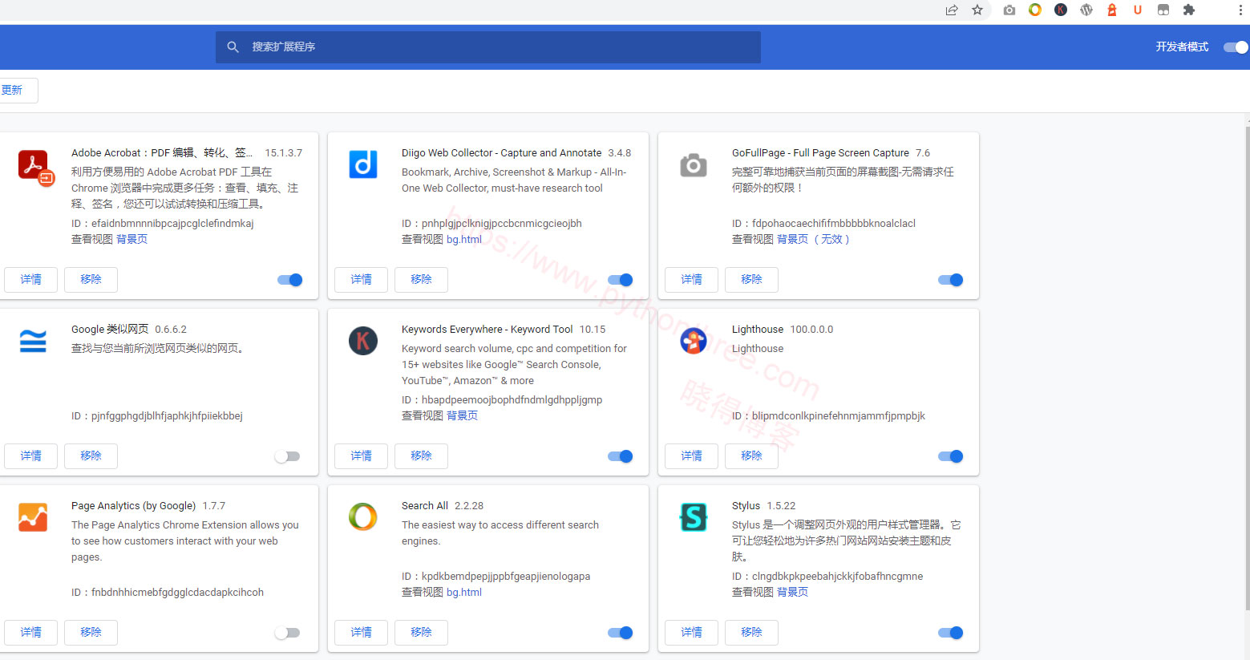Open Search All bg.html link

point(464,592)
